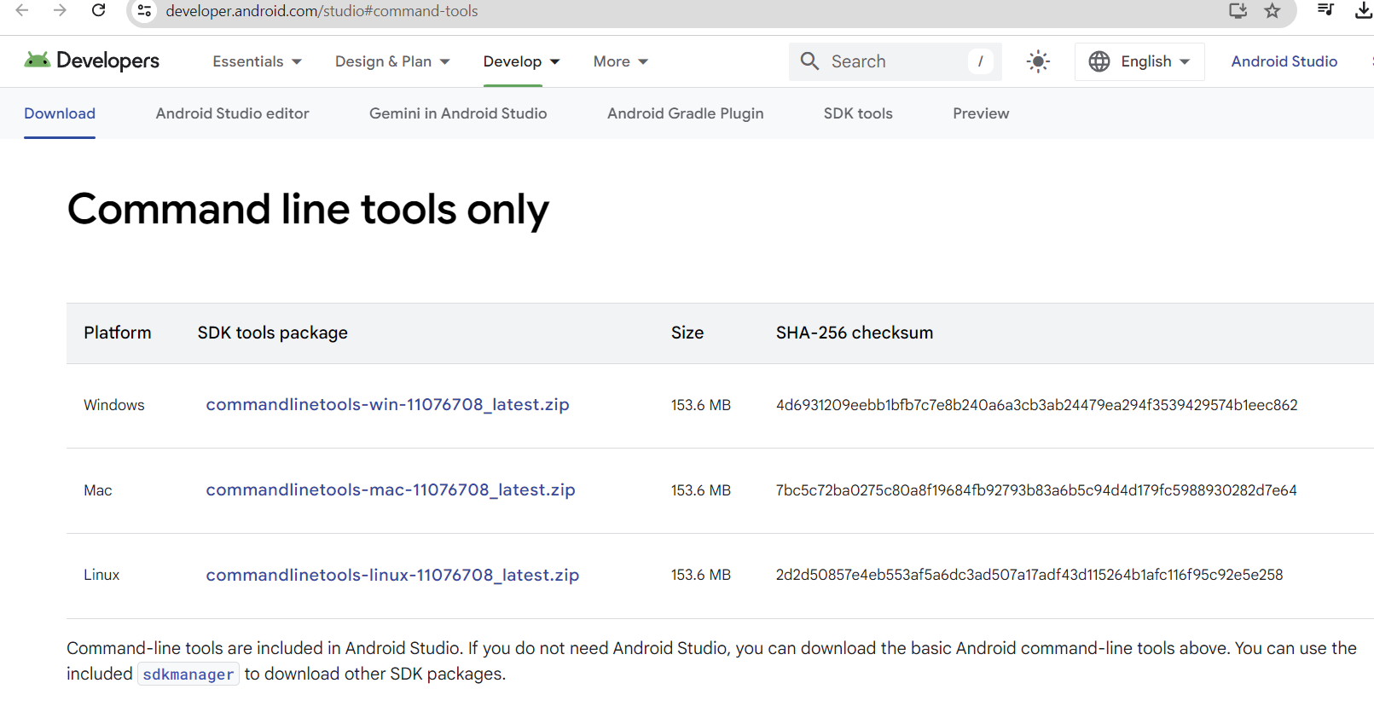Click the Mac SHA-256 checksum starting 7bc5c72ba

[x=1036, y=490]
